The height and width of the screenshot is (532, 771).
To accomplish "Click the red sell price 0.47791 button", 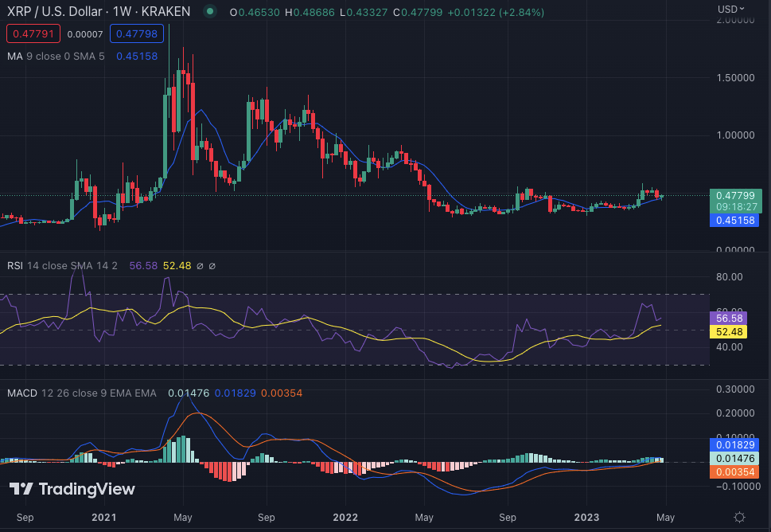I will (x=33, y=34).
